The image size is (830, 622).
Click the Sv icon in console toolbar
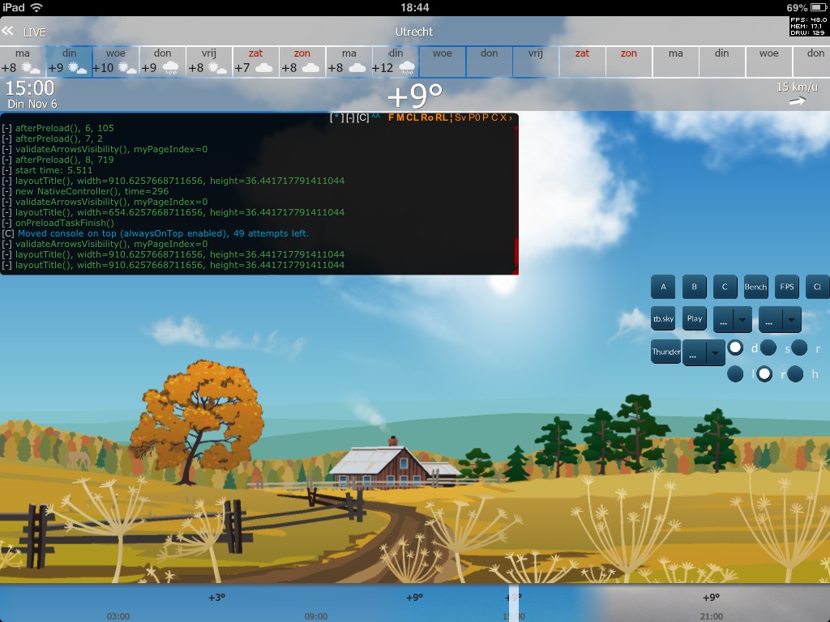[x=460, y=117]
